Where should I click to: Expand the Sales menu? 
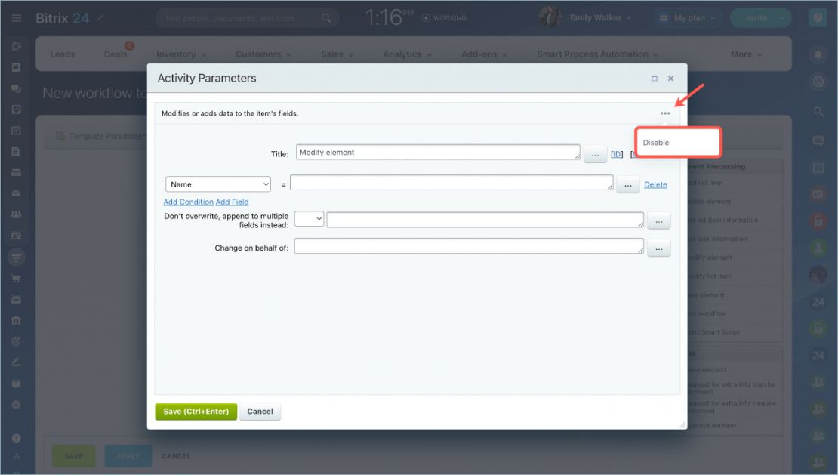(337, 54)
